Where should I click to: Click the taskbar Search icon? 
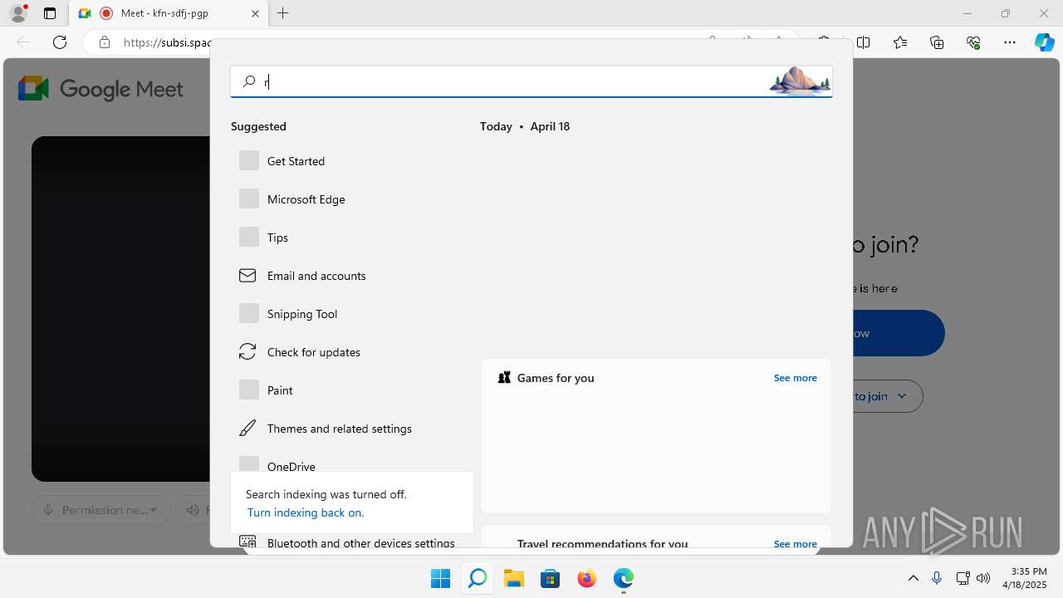point(477,578)
